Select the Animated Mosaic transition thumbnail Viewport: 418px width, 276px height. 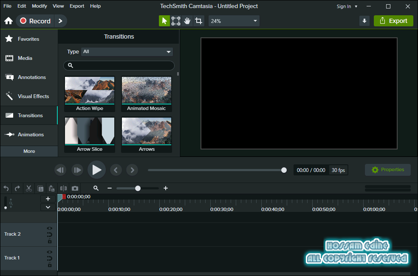click(147, 94)
